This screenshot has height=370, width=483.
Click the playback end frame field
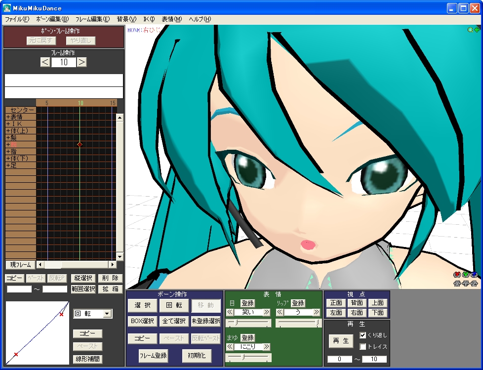click(x=374, y=359)
